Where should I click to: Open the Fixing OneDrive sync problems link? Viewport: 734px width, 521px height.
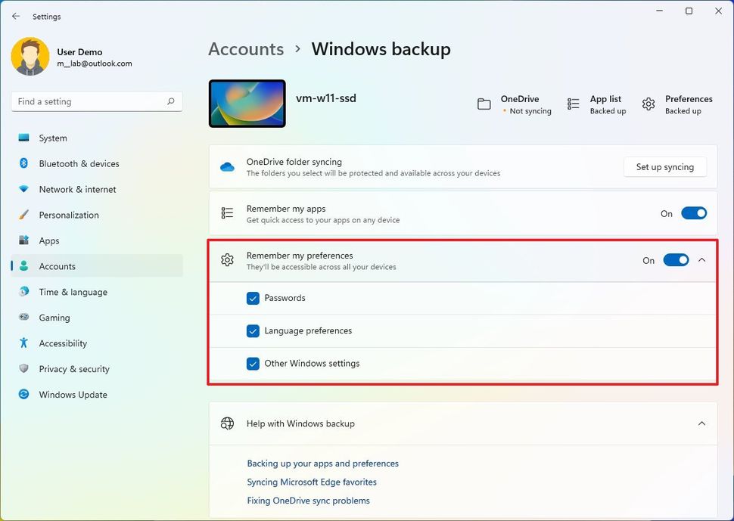coord(308,501)
